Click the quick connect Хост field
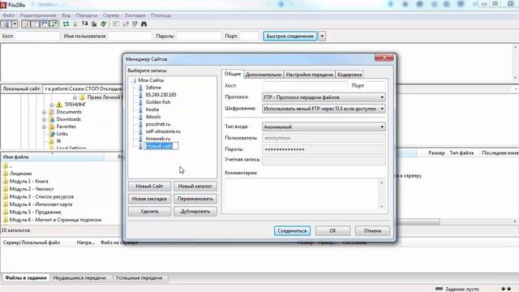Screen dimensions: 519x292 [x=37, y=36]
